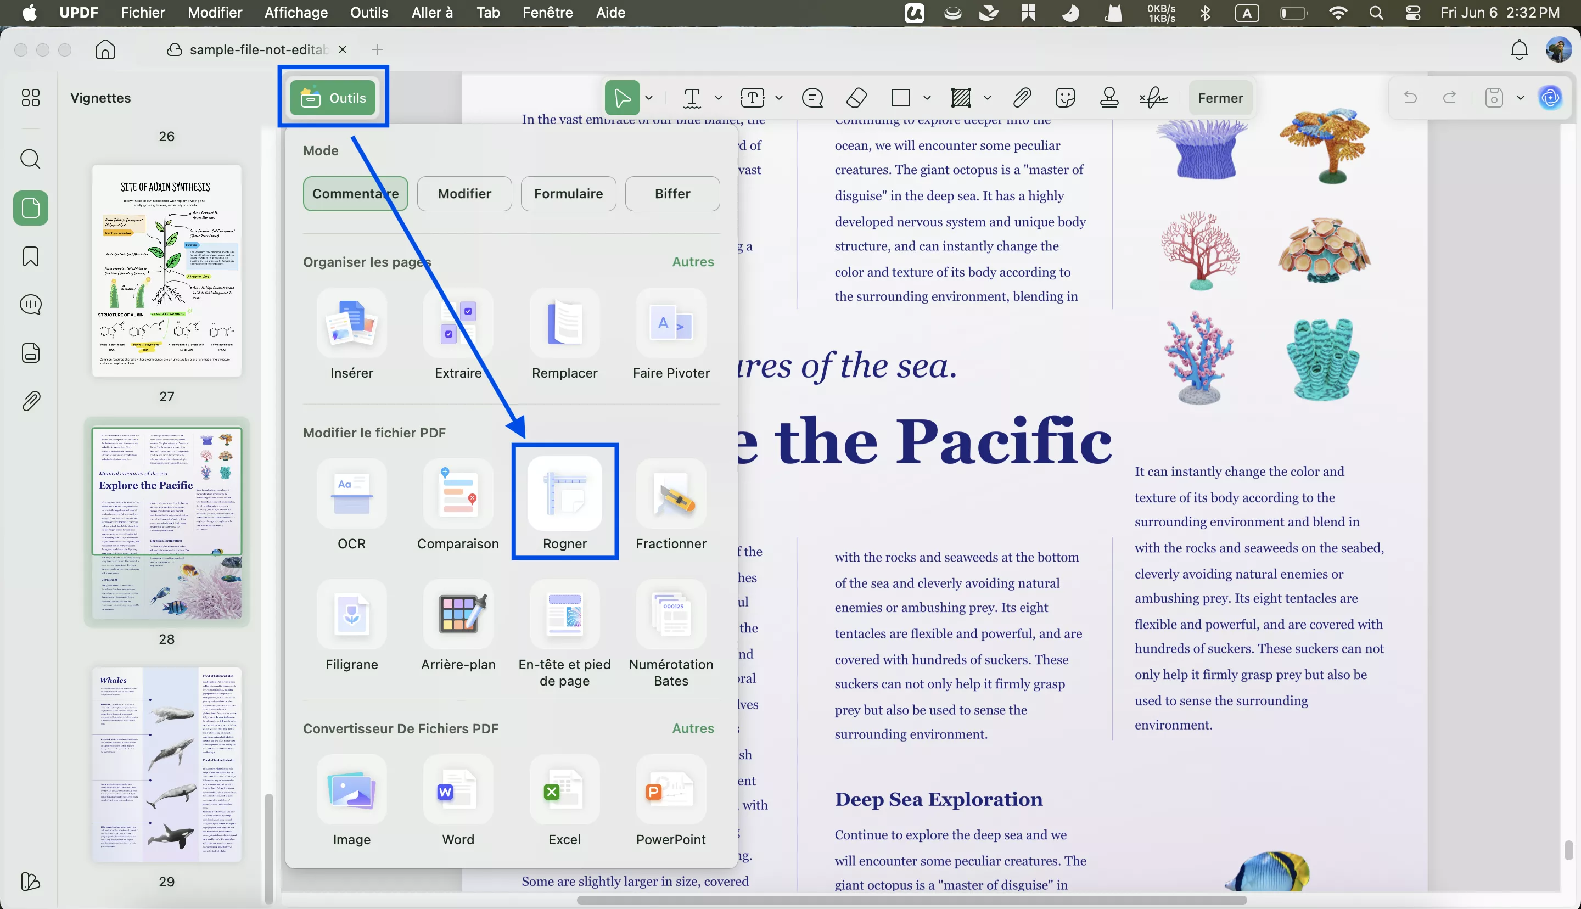Redo the last action
Image resolution: width=1581 pixels, height=909 pixels.
pos(1450,97)
